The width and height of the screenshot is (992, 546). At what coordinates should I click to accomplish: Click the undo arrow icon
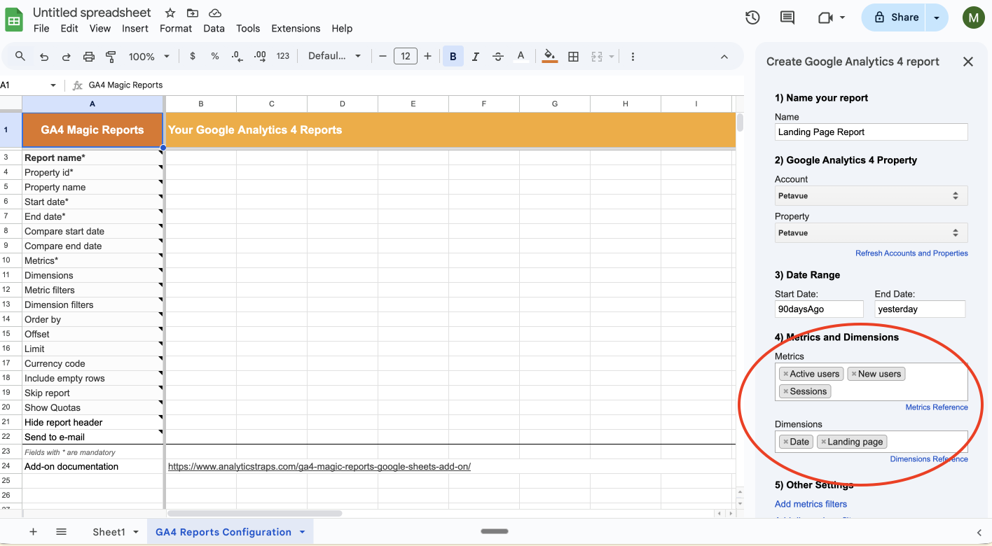pos(44,57)
